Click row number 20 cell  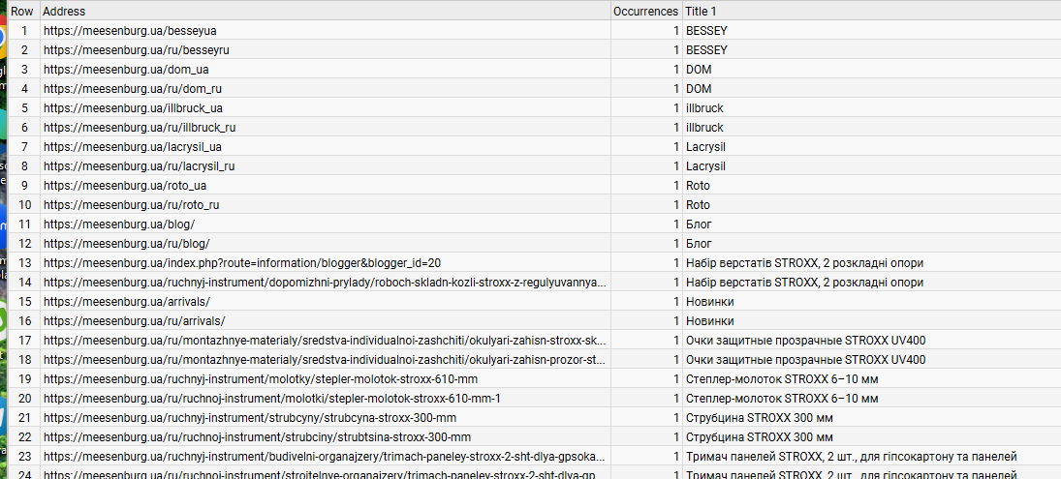(x=24, y=398)
